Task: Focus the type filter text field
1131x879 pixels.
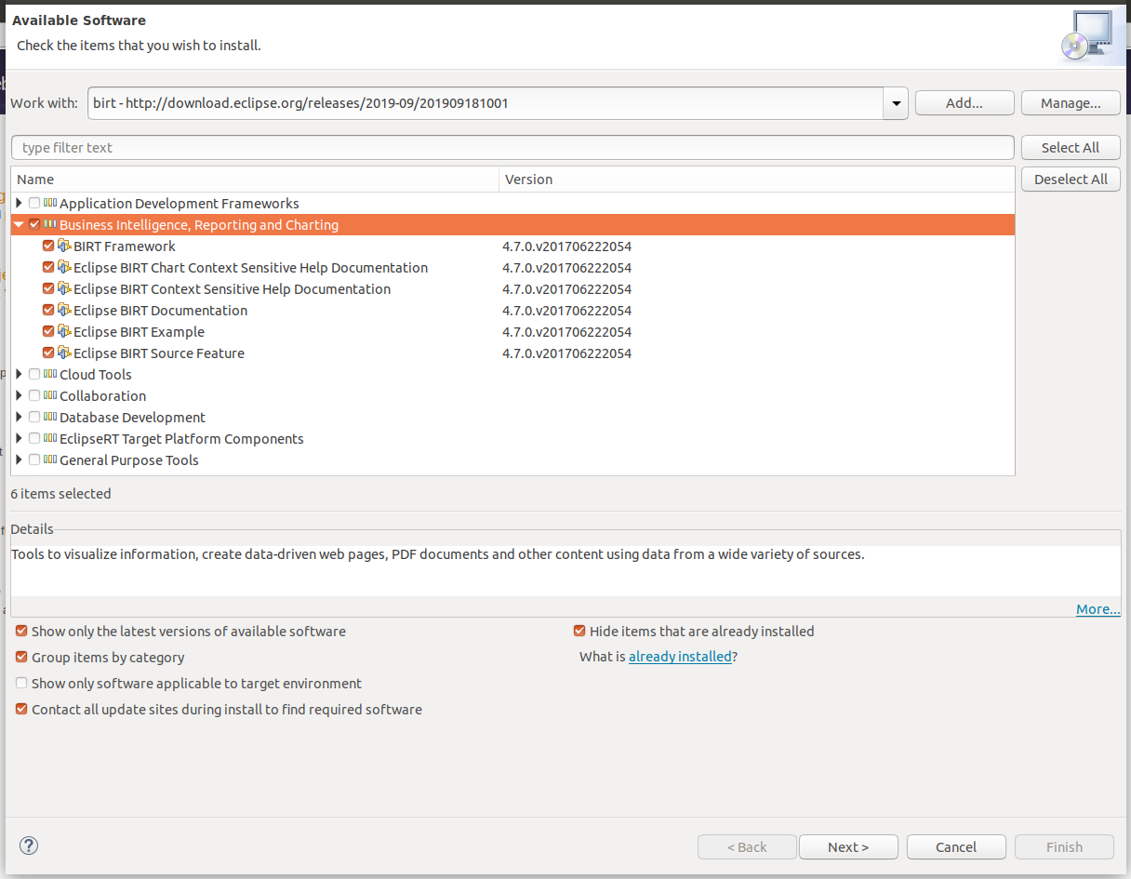Action: [x=512, y=148]
